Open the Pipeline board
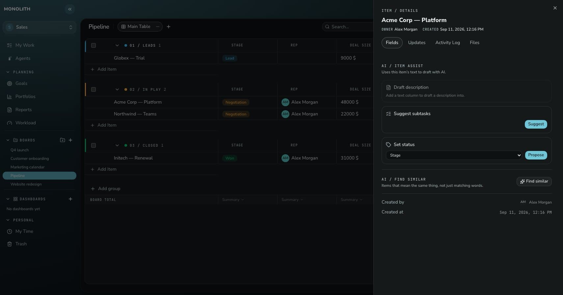 pyautogui.click(x=40, y=176)
